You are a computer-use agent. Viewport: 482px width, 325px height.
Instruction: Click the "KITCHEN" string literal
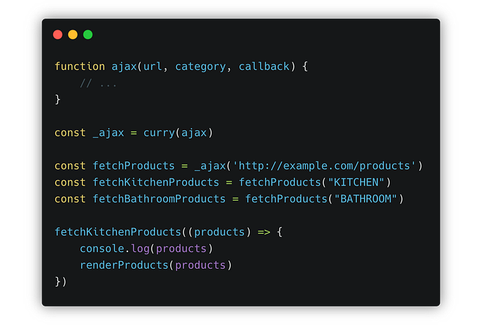(356, 183)
